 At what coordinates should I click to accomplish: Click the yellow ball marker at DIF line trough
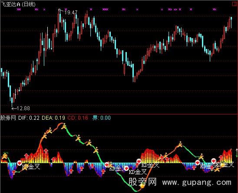point(142,186)
